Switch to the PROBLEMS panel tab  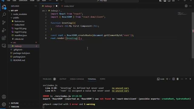pos(47,79)
